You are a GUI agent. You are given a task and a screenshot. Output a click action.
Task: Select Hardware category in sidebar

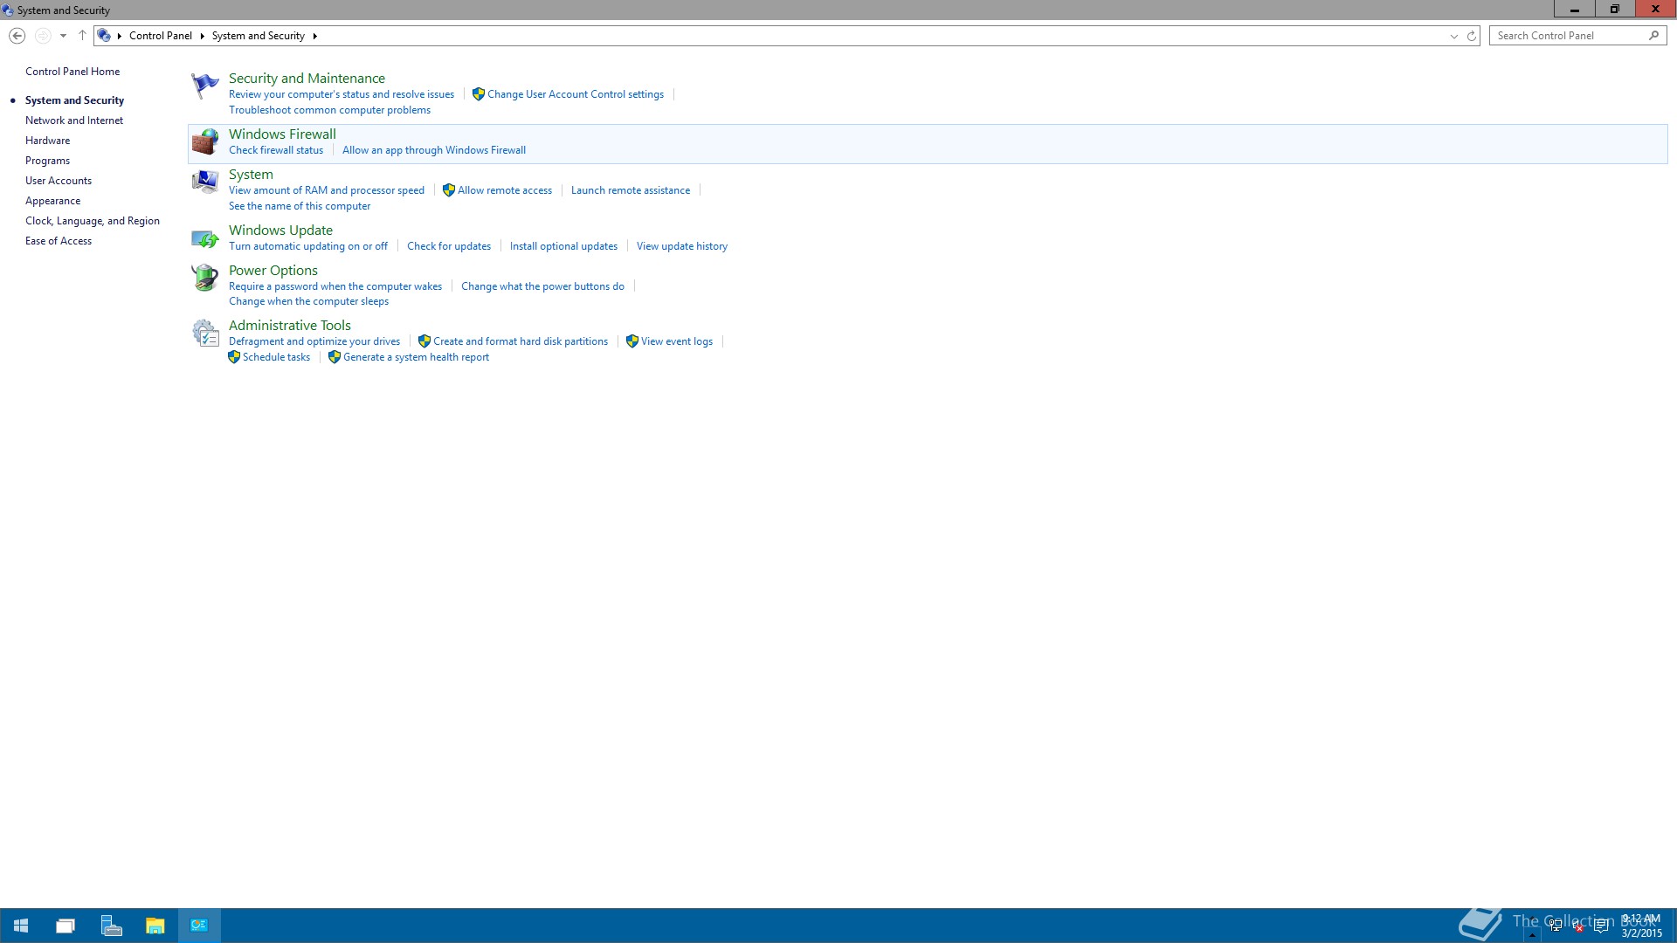click(x=48, y=141)
